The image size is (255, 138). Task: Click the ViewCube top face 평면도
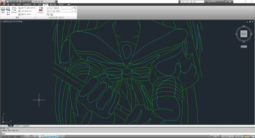tap(244, 34)
